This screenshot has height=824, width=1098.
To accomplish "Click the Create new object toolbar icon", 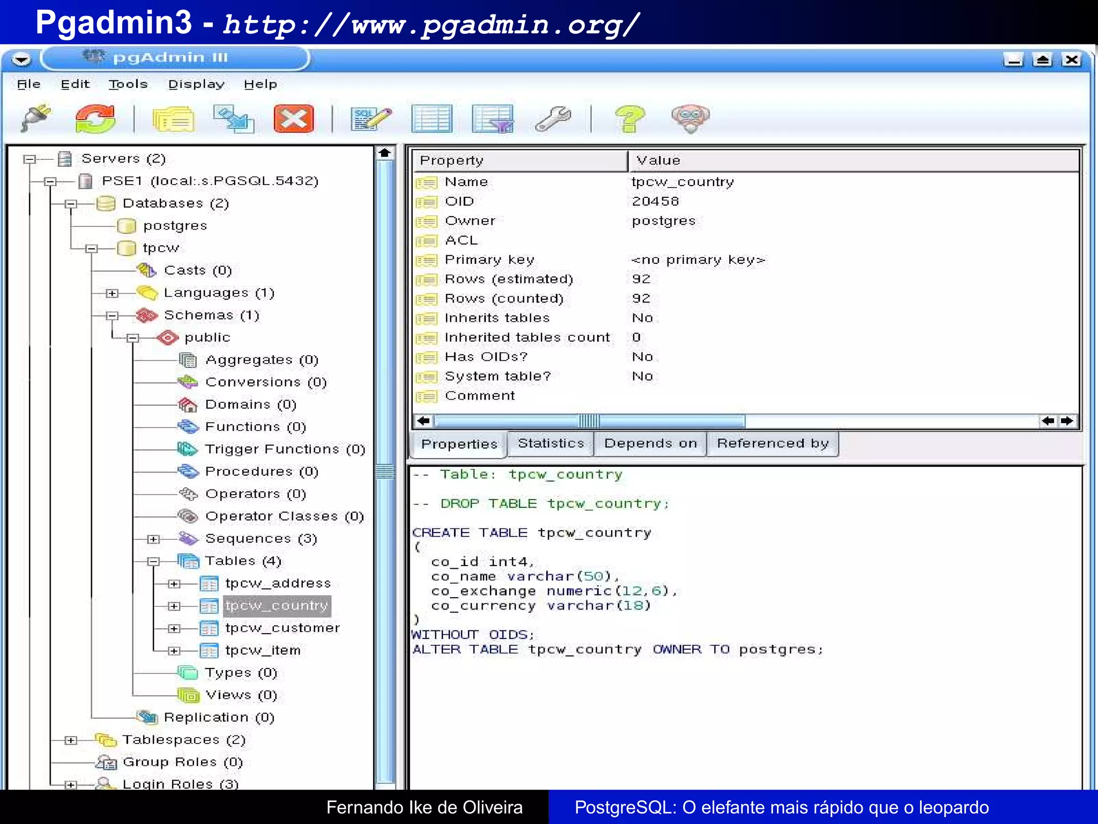I will (x=233, y=119).
